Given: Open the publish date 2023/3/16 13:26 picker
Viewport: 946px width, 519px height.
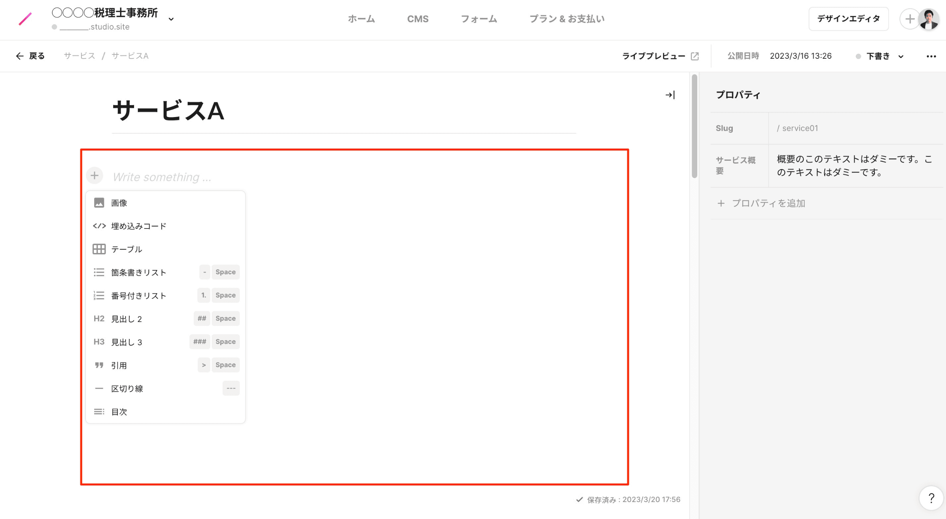Looking at the screenshot, I should click(x=801, y=56).
